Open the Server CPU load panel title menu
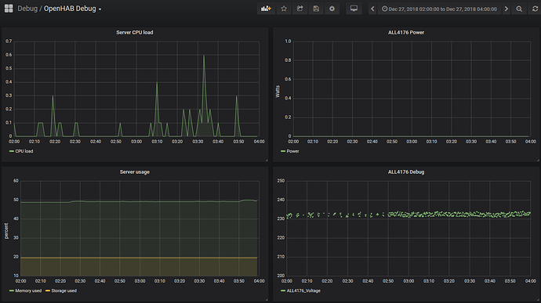This screenshot has height=303, width=541. click(135, 32)
